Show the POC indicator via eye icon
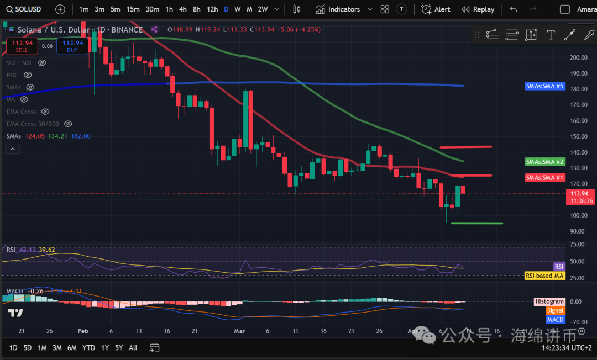The height and width of the screenshot is (360, 597). coord(28,75)
